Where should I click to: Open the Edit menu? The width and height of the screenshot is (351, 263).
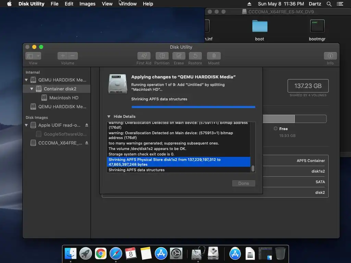(69, 4)
